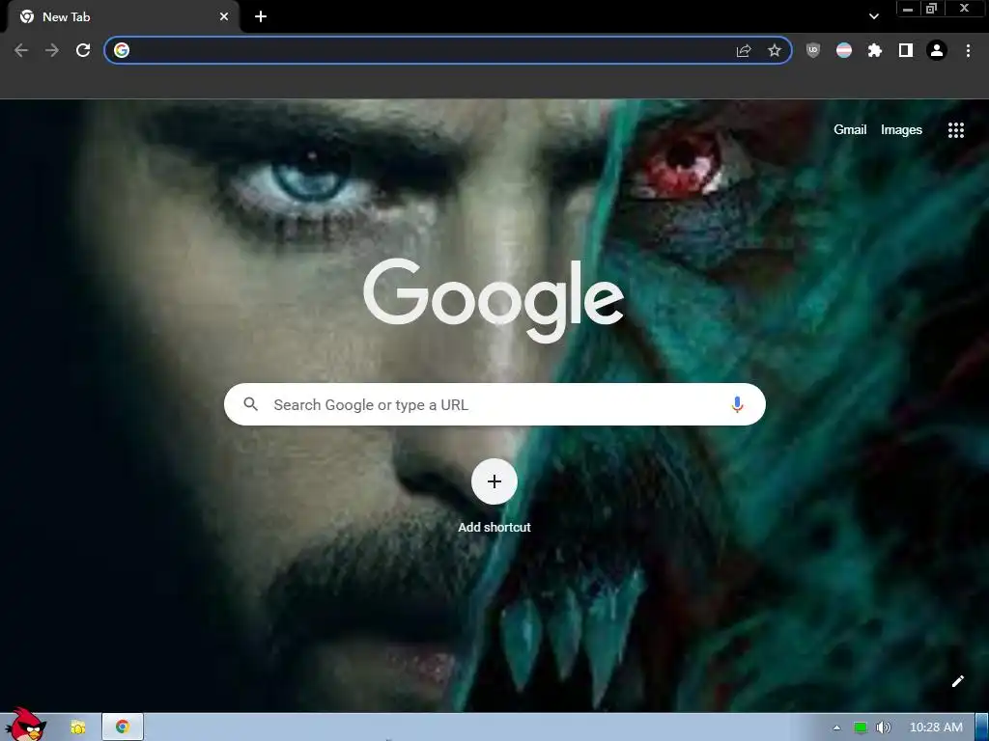Click the magnifier icon in search box
989x741 pixels.
[x=250, y=404]
